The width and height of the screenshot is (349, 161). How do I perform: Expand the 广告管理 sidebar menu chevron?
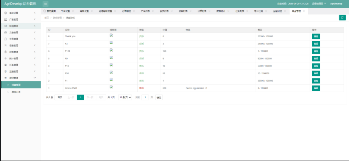coord(35,19)
